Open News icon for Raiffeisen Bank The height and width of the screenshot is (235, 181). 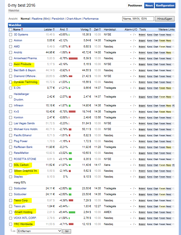click(x=168, y=147)
